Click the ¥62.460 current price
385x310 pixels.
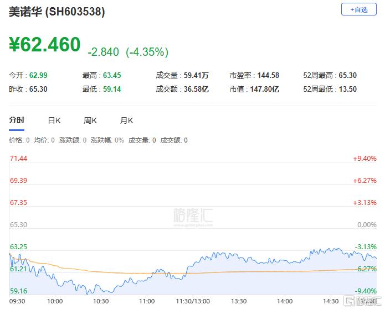click(x=45, y=45)
